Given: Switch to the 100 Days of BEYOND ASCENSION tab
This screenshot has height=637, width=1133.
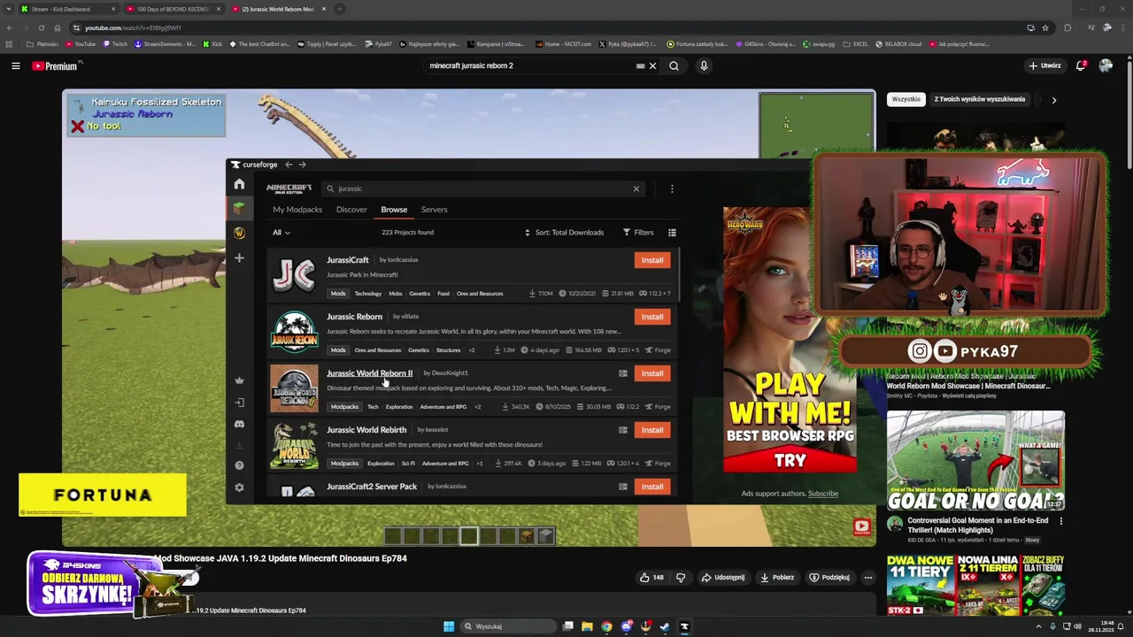Looking at the screenshot, I should (173, 9).
